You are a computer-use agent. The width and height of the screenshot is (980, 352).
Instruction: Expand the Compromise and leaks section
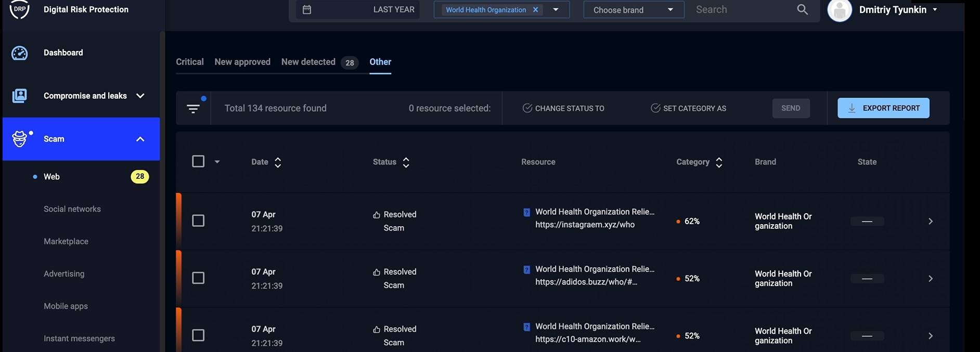(140, 96)
